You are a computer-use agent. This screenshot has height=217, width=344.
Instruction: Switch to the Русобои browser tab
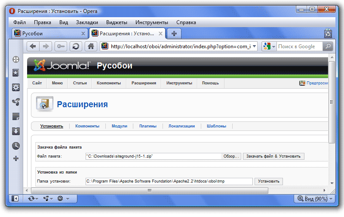tap(47, 33)
